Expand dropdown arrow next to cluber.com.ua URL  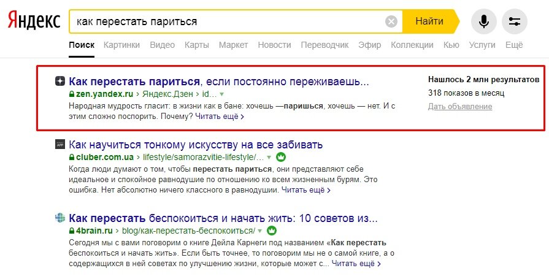tap(269, 158)
